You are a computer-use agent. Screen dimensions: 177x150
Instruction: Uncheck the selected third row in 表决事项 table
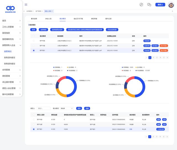pos(34,50)
